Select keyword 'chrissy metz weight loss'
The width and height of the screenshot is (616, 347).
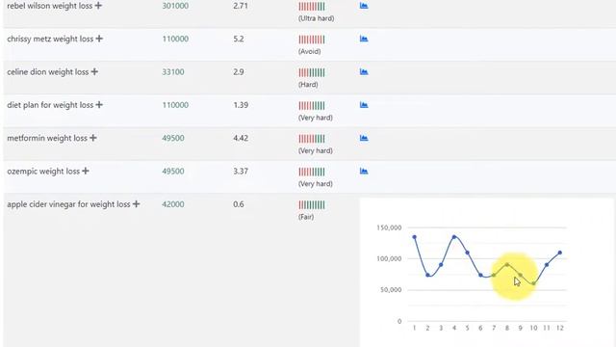(x=50, y=39)
